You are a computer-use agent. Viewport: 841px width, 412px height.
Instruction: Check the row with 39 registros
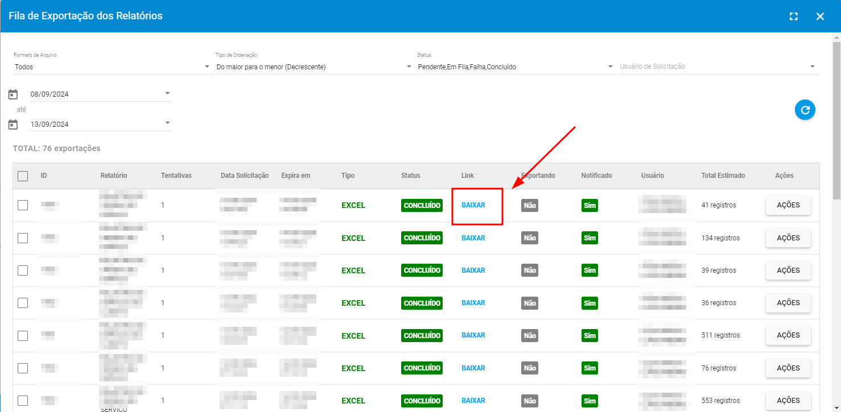tap(23, 270)
